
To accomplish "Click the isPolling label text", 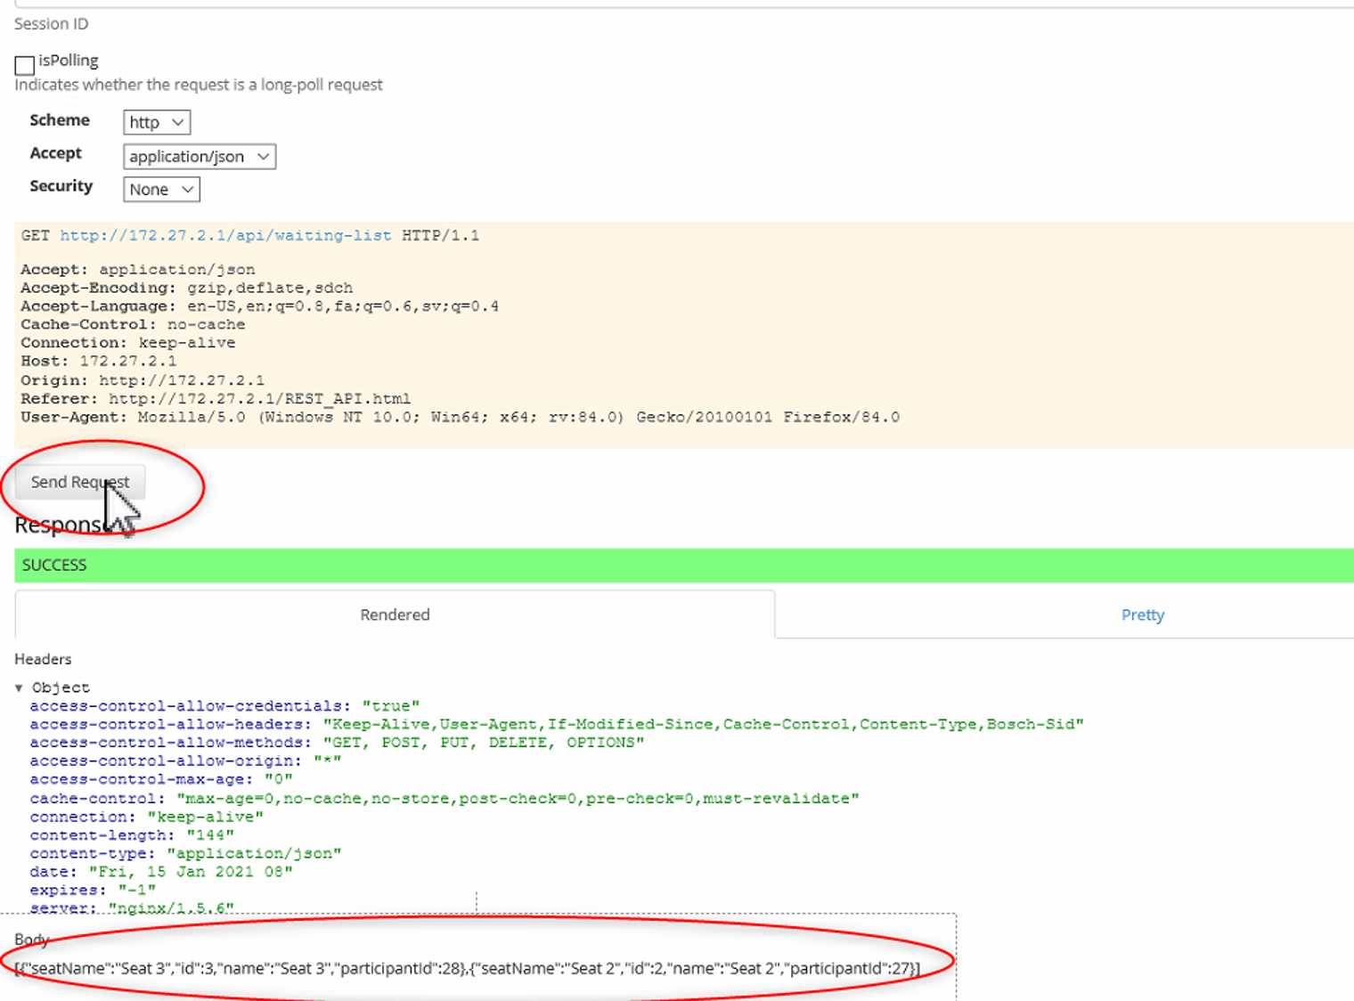I will [69, 61].
